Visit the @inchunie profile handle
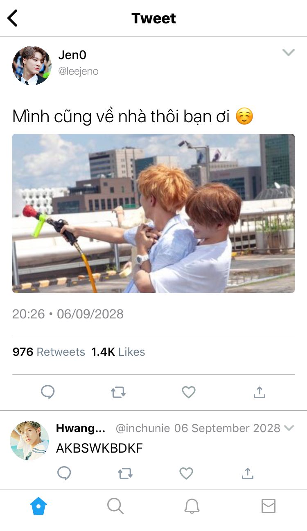This screenshot has width=307, height=531. click(x=143, y=428)
